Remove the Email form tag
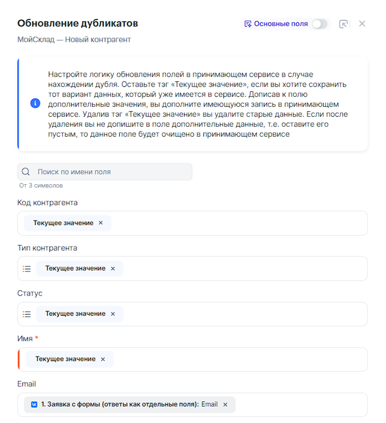 [x=225, y=405]
